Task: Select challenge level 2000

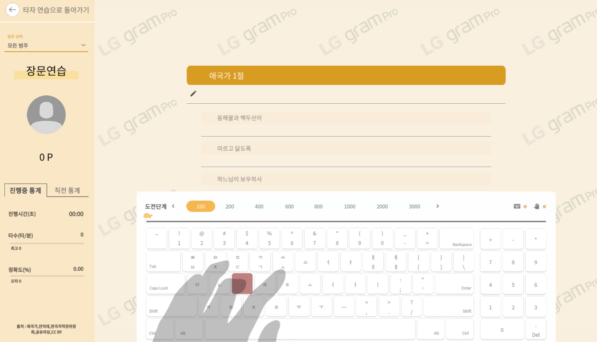Action: tap(382, 206)
